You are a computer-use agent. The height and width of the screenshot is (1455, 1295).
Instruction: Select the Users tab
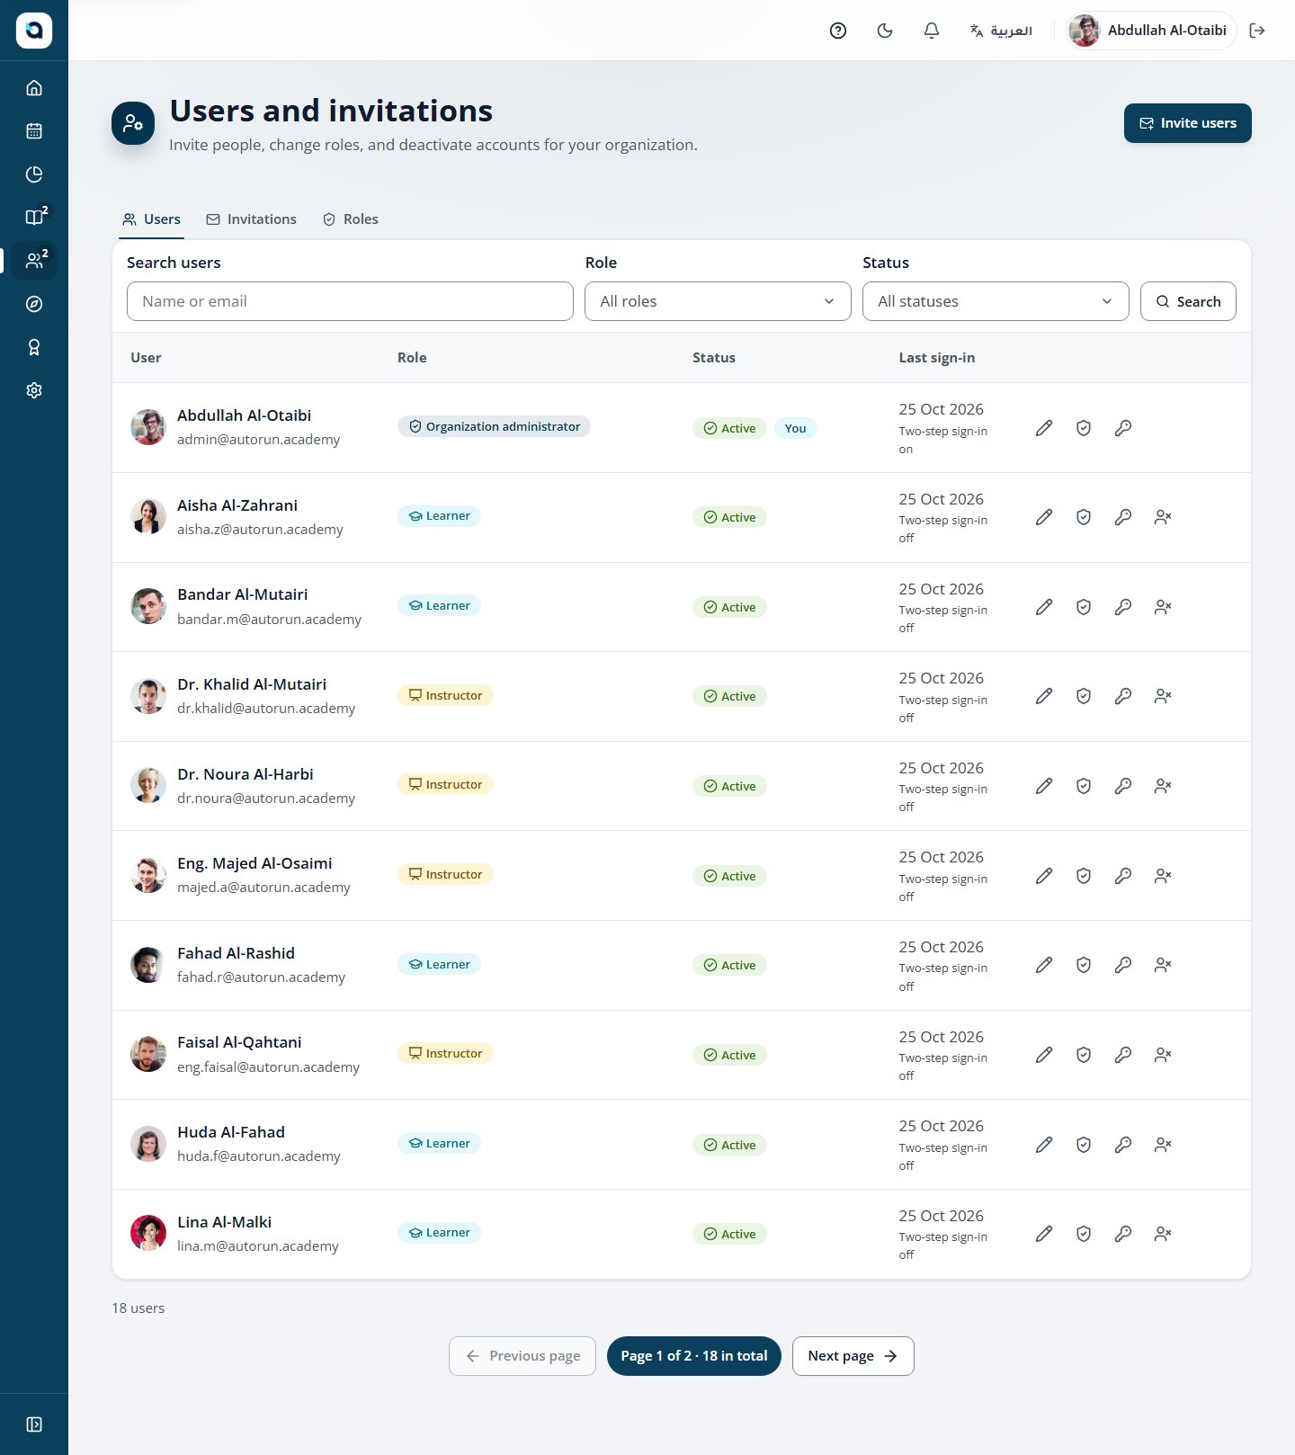pyautogui.click(x=151, y=219)
